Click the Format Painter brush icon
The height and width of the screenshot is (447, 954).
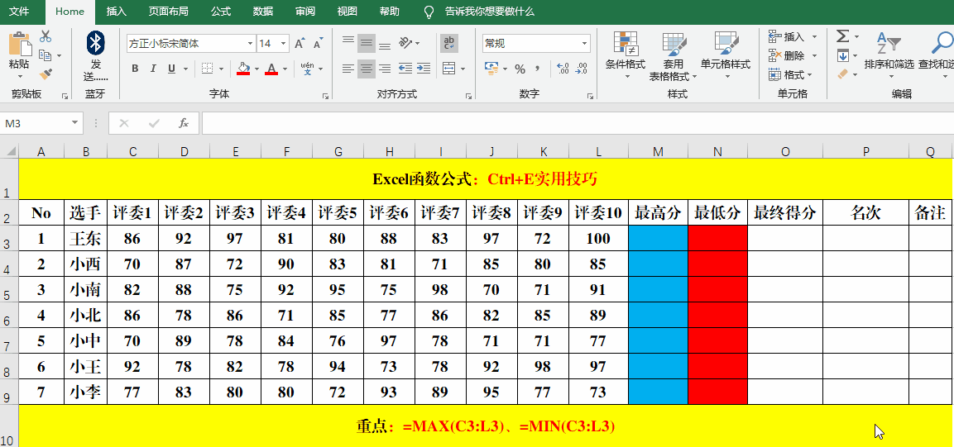point(45,74)
